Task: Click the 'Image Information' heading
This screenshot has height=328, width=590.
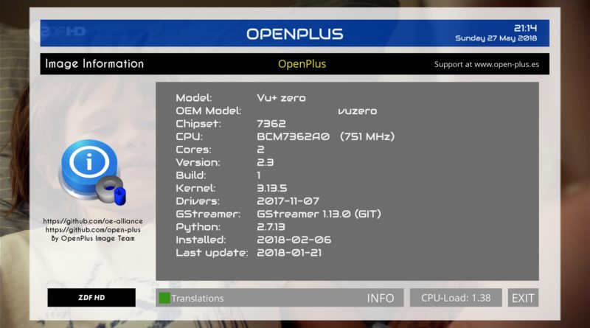Action: coord(94,63)
